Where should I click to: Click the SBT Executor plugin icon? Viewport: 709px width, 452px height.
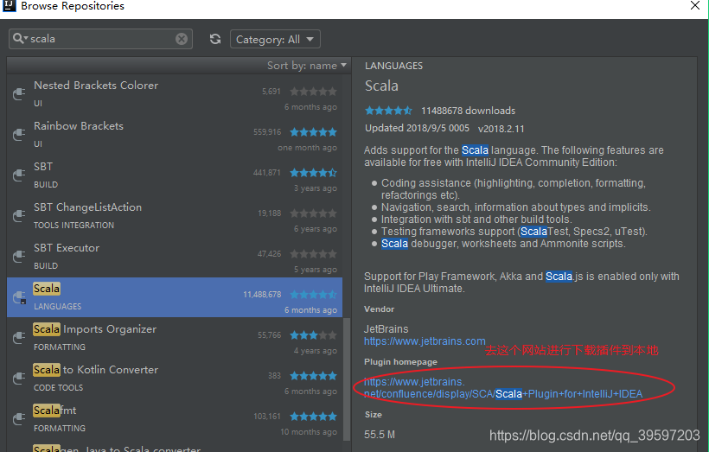[x=19, y=257]
